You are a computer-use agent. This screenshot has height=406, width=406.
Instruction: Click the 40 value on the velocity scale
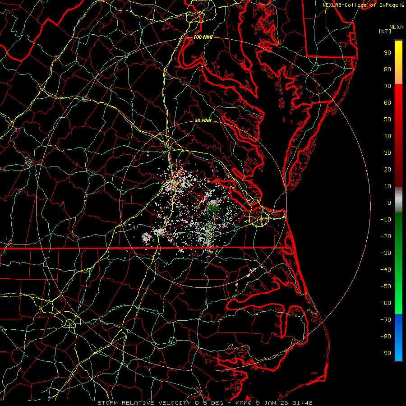coord(388,136)
